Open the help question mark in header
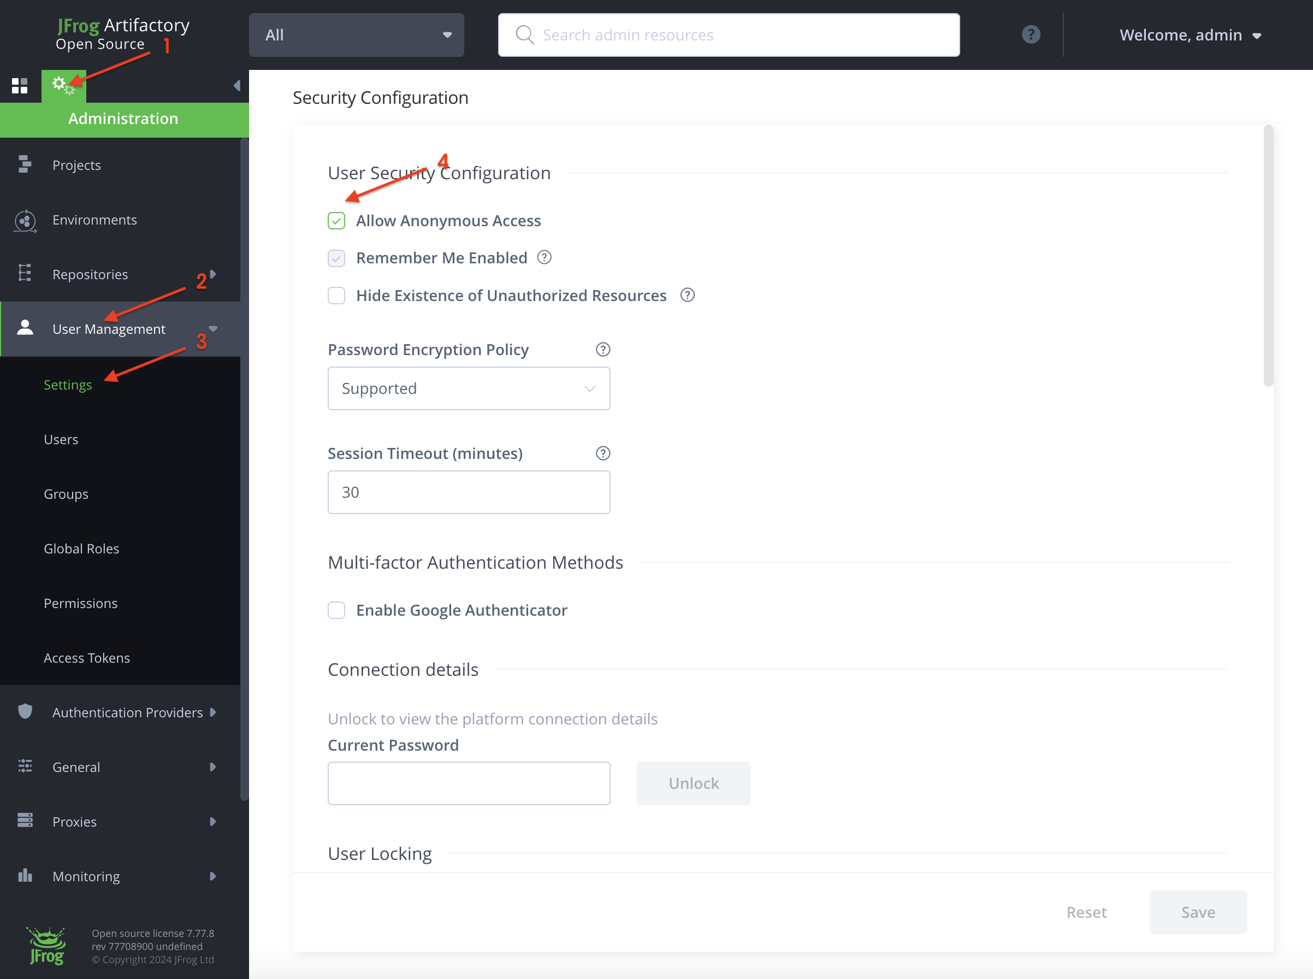 (x=1031, y=34)
